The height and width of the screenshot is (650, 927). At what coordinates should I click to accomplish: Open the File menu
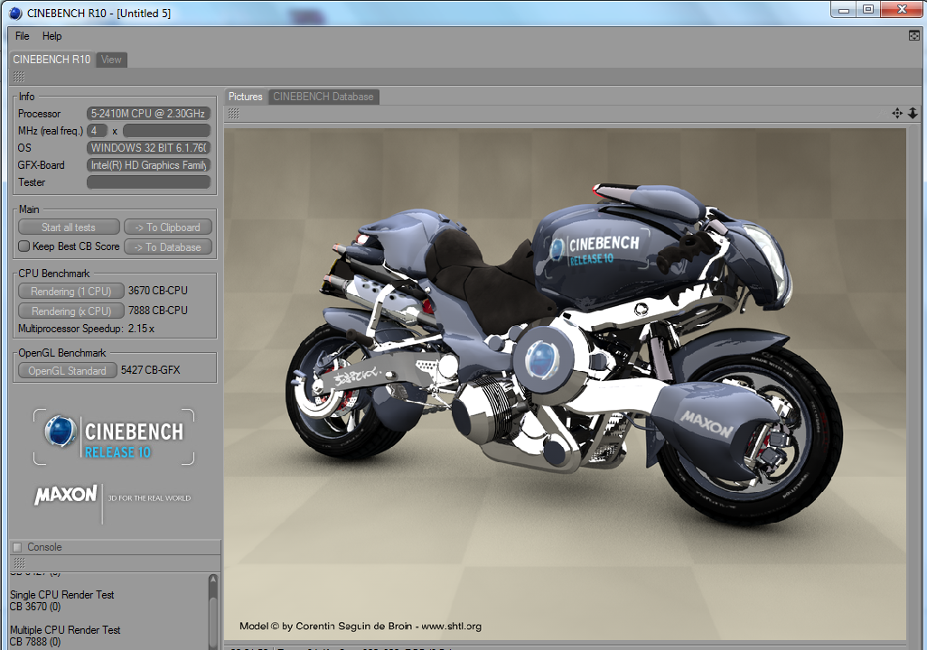(22, 36)
